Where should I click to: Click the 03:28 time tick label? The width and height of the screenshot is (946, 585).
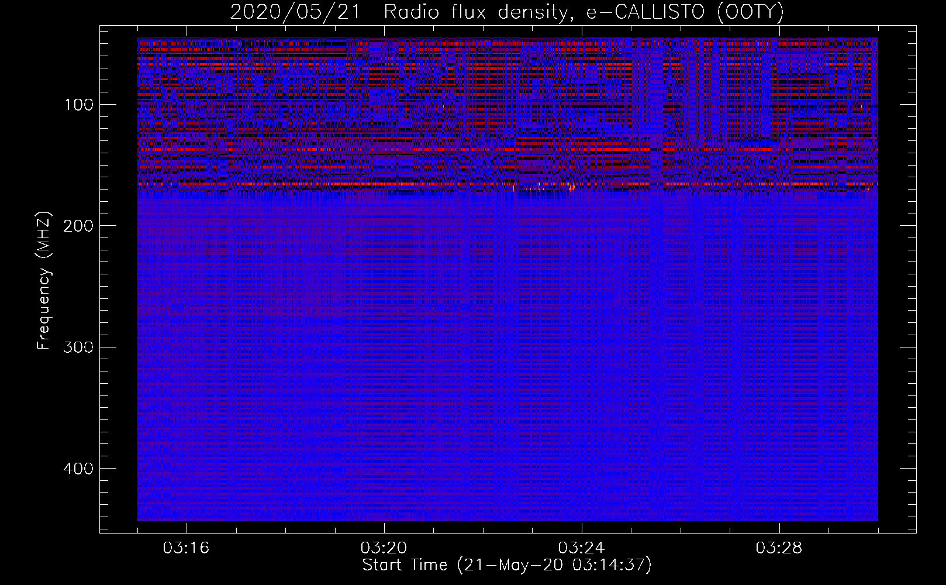[779, 548]
